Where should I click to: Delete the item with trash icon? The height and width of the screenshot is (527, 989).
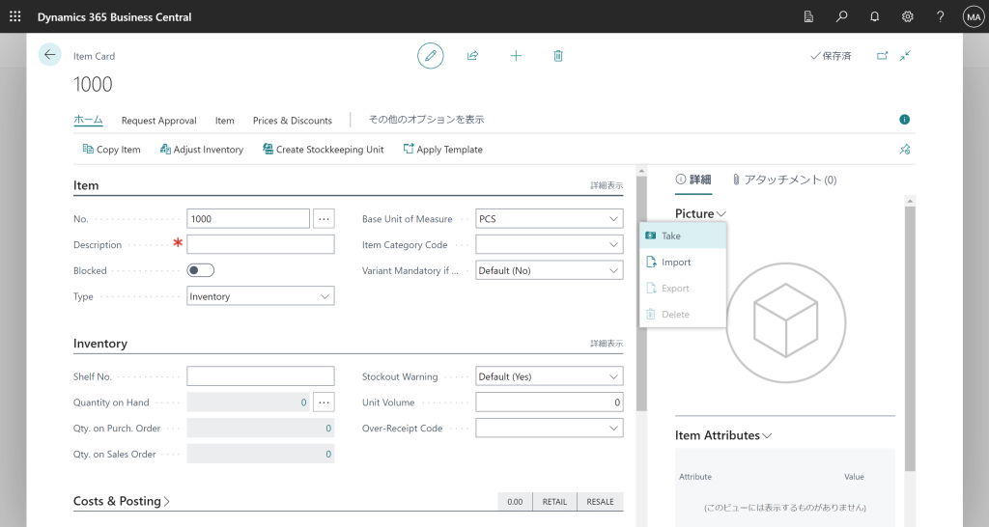tap(557, 55)
